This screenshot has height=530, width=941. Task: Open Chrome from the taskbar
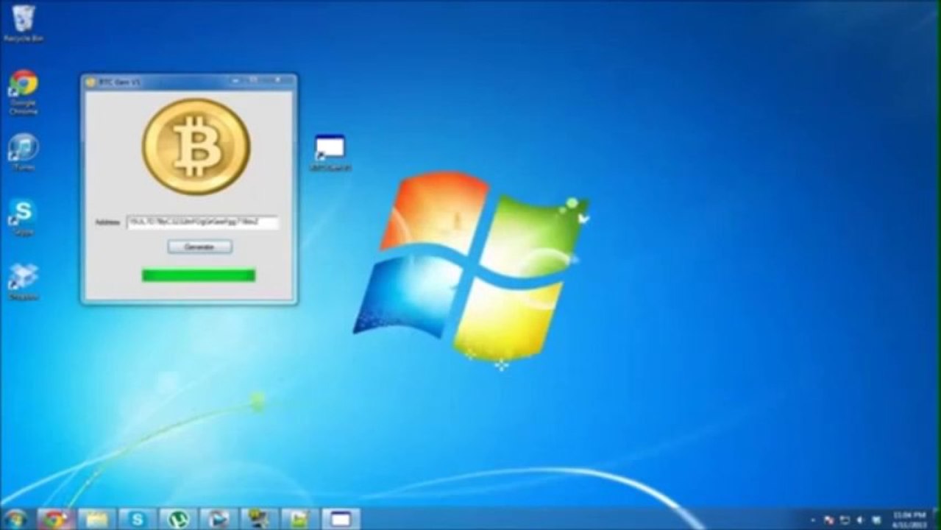tap(55, 519)
